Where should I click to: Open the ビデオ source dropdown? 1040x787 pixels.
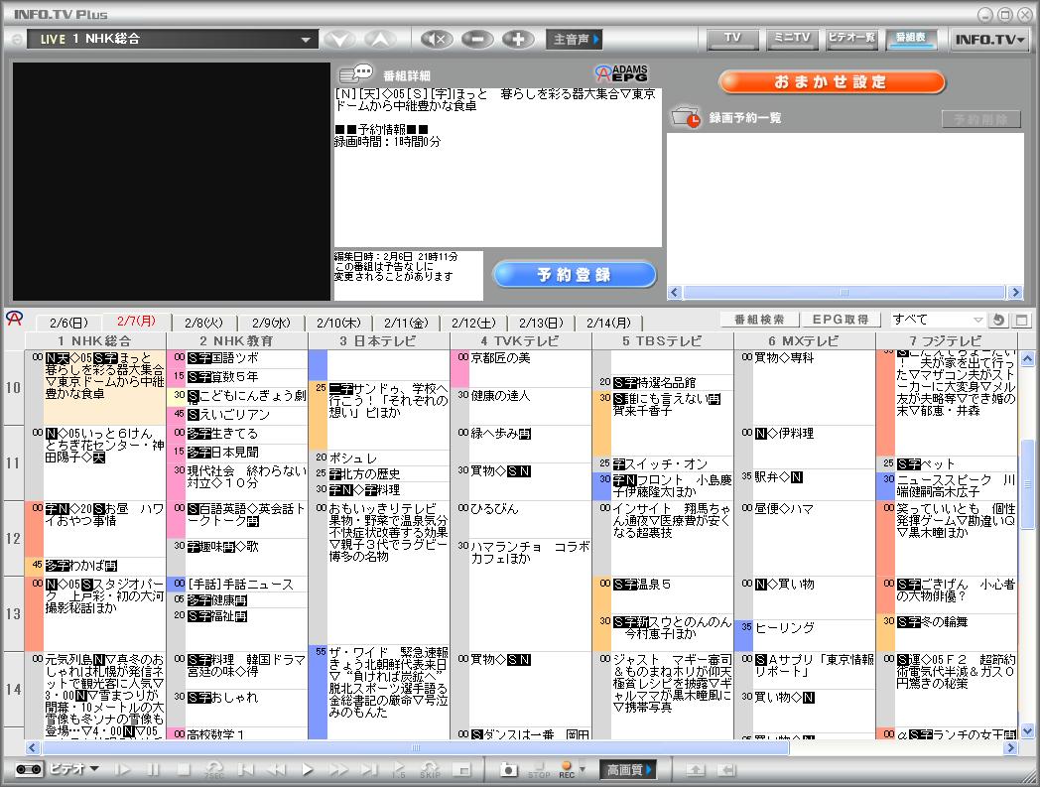click(x=74, y=769)
